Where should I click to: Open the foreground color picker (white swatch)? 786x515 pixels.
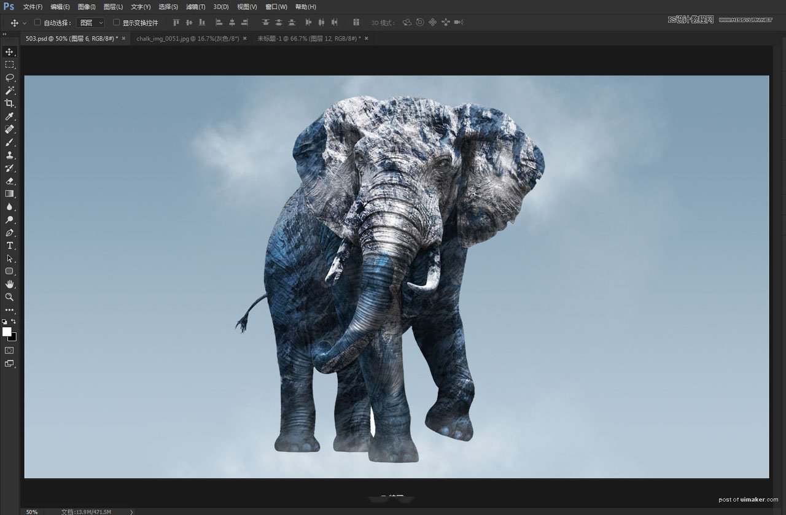(6, 331)
